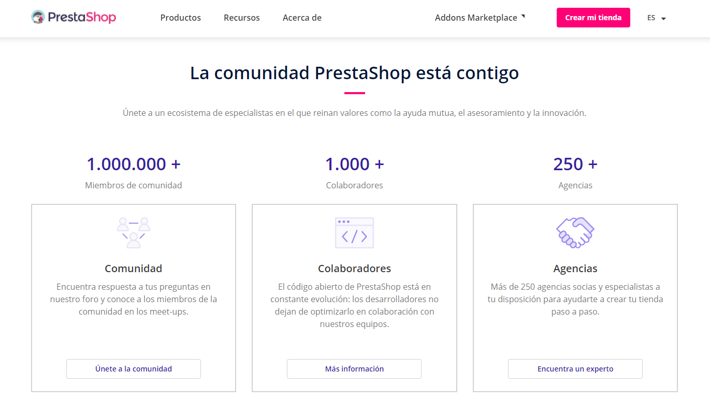
Task: Click the Agencias handshake icon
Action: 575,232
